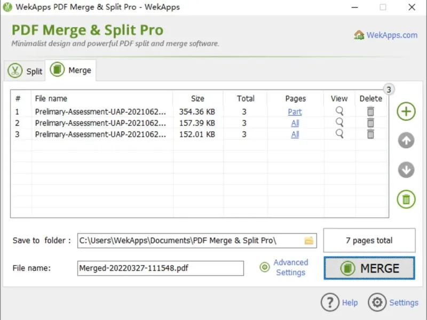This screenshot has width=427, height=320.
Task: Delete the 157.39 KB file via trash icon
Action: click(370, 123)
